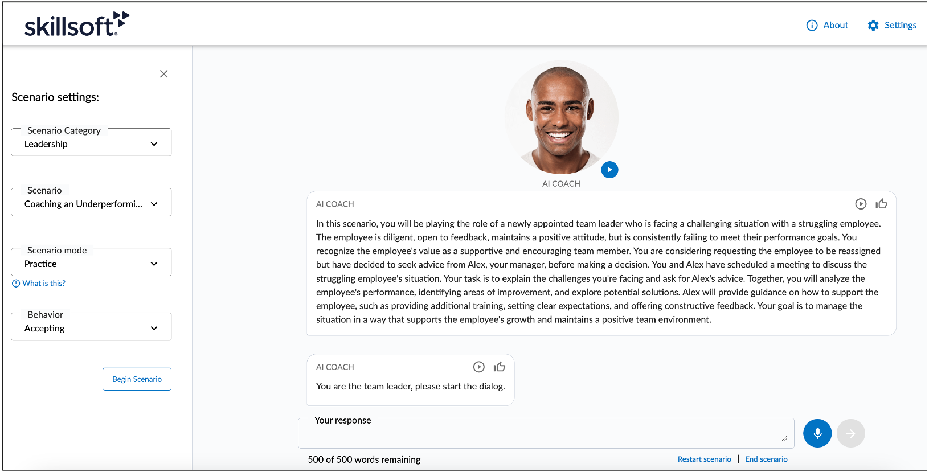Play the AI Coach avatar audio
This screenshot has height=472, width=929.
point(609,170)
